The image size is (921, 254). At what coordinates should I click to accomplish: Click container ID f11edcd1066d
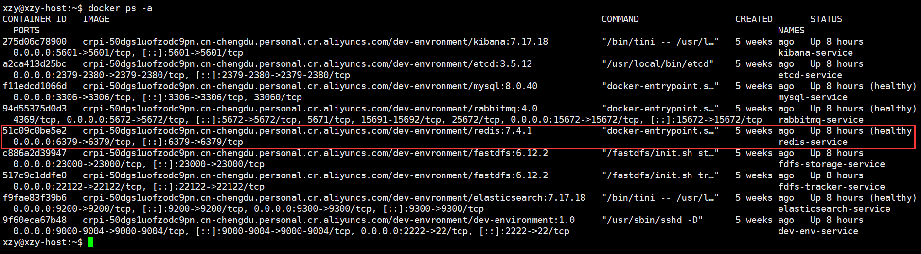pyautogui.click(x=35, y=86)
